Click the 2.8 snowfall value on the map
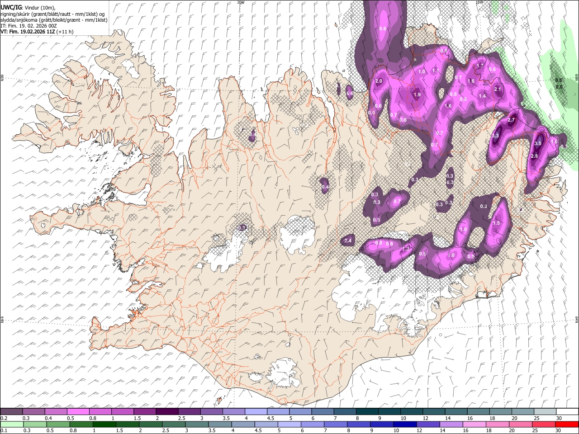This screenshot has height=434, width=579. (534, 156)
